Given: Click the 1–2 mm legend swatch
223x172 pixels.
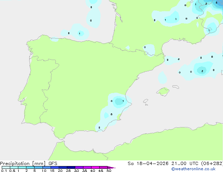Looking at the screenshot, I should coord(22,167).
